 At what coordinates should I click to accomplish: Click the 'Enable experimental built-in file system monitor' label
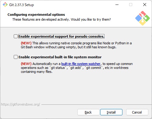coord(60,57)
